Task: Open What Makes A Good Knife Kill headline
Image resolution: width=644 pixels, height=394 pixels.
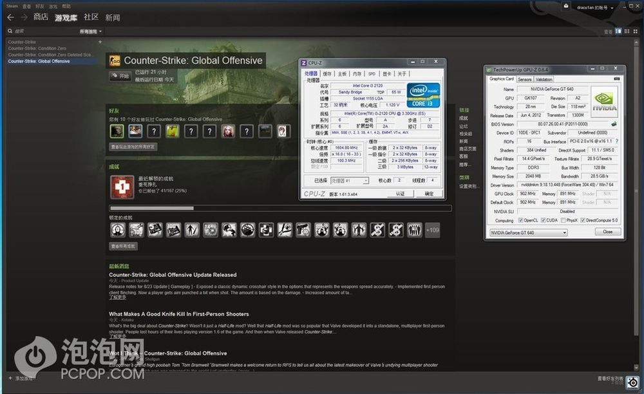Action: click(x=178, y=314)
